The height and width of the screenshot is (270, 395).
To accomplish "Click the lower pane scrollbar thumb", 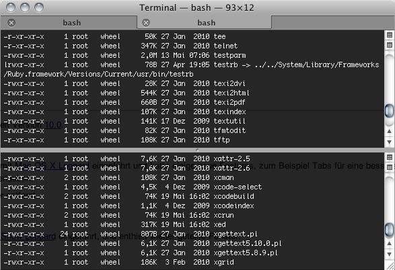I will (390, 229).
